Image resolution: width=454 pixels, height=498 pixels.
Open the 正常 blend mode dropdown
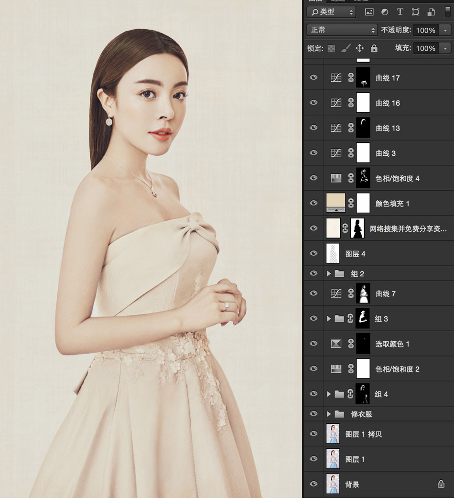(342, 30)
